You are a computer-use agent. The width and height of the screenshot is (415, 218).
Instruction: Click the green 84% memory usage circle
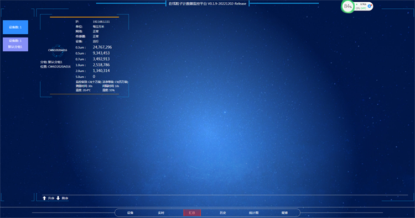coord(347,6)
